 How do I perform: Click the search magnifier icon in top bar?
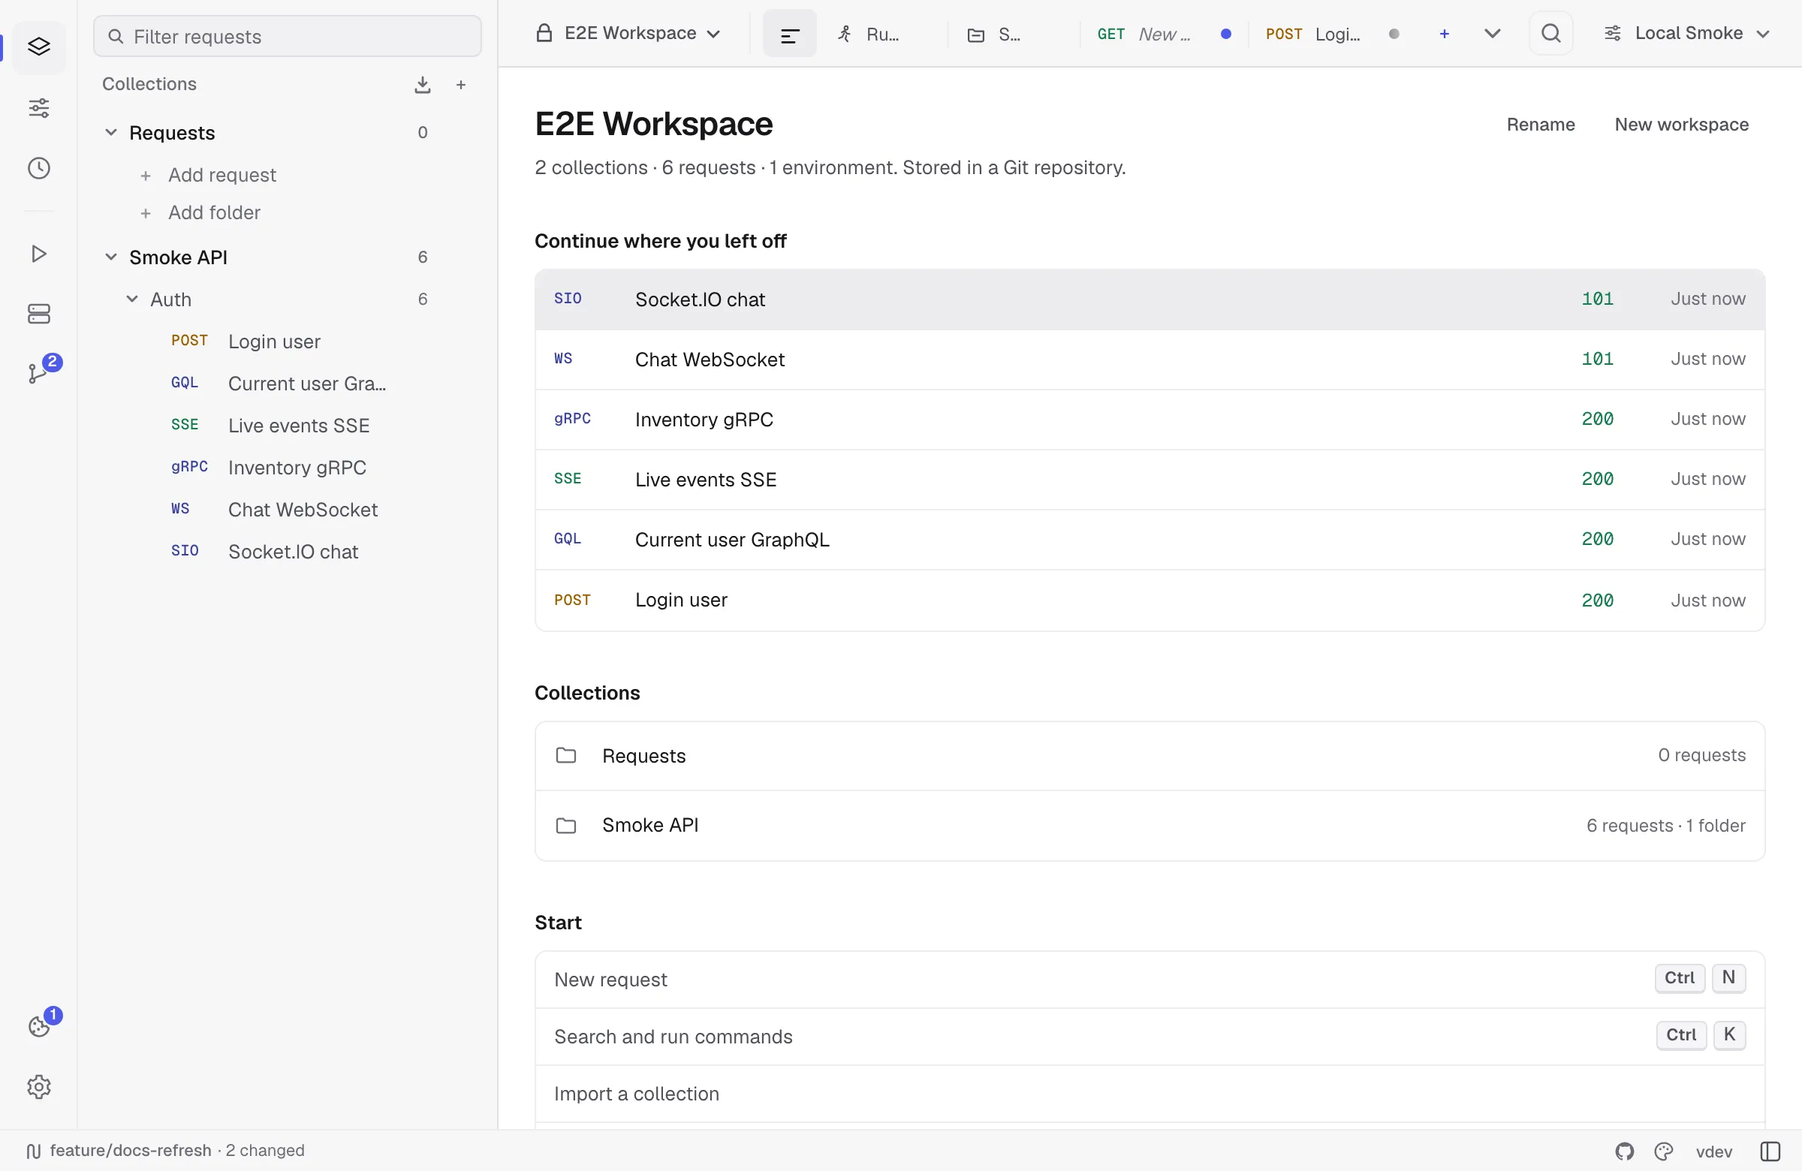click(1550, 33)
